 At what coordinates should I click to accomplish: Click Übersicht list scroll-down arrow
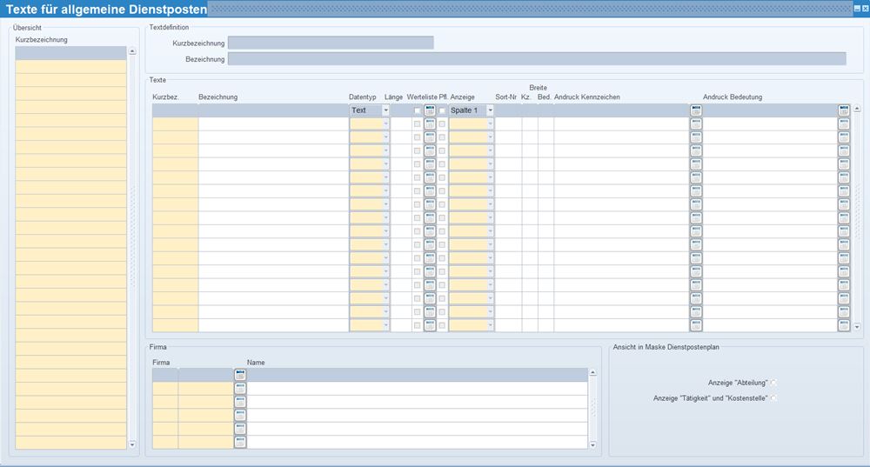pyautogui.click(x=132, y=444)
